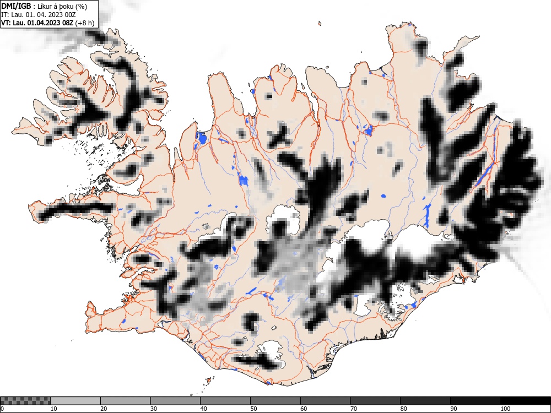The image size is (551, 413).
Task: Click the legend label '0'
Action: 2,409
